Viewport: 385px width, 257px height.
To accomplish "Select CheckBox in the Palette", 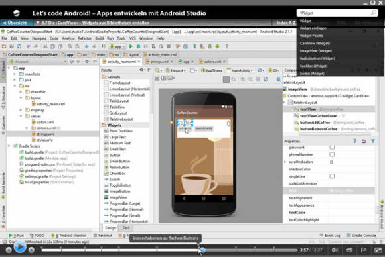I will [x=117, y=174].
